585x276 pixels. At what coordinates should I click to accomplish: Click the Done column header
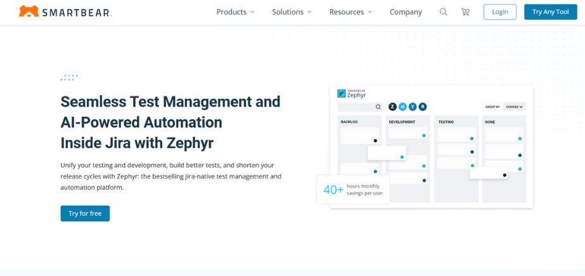(490, 122)
